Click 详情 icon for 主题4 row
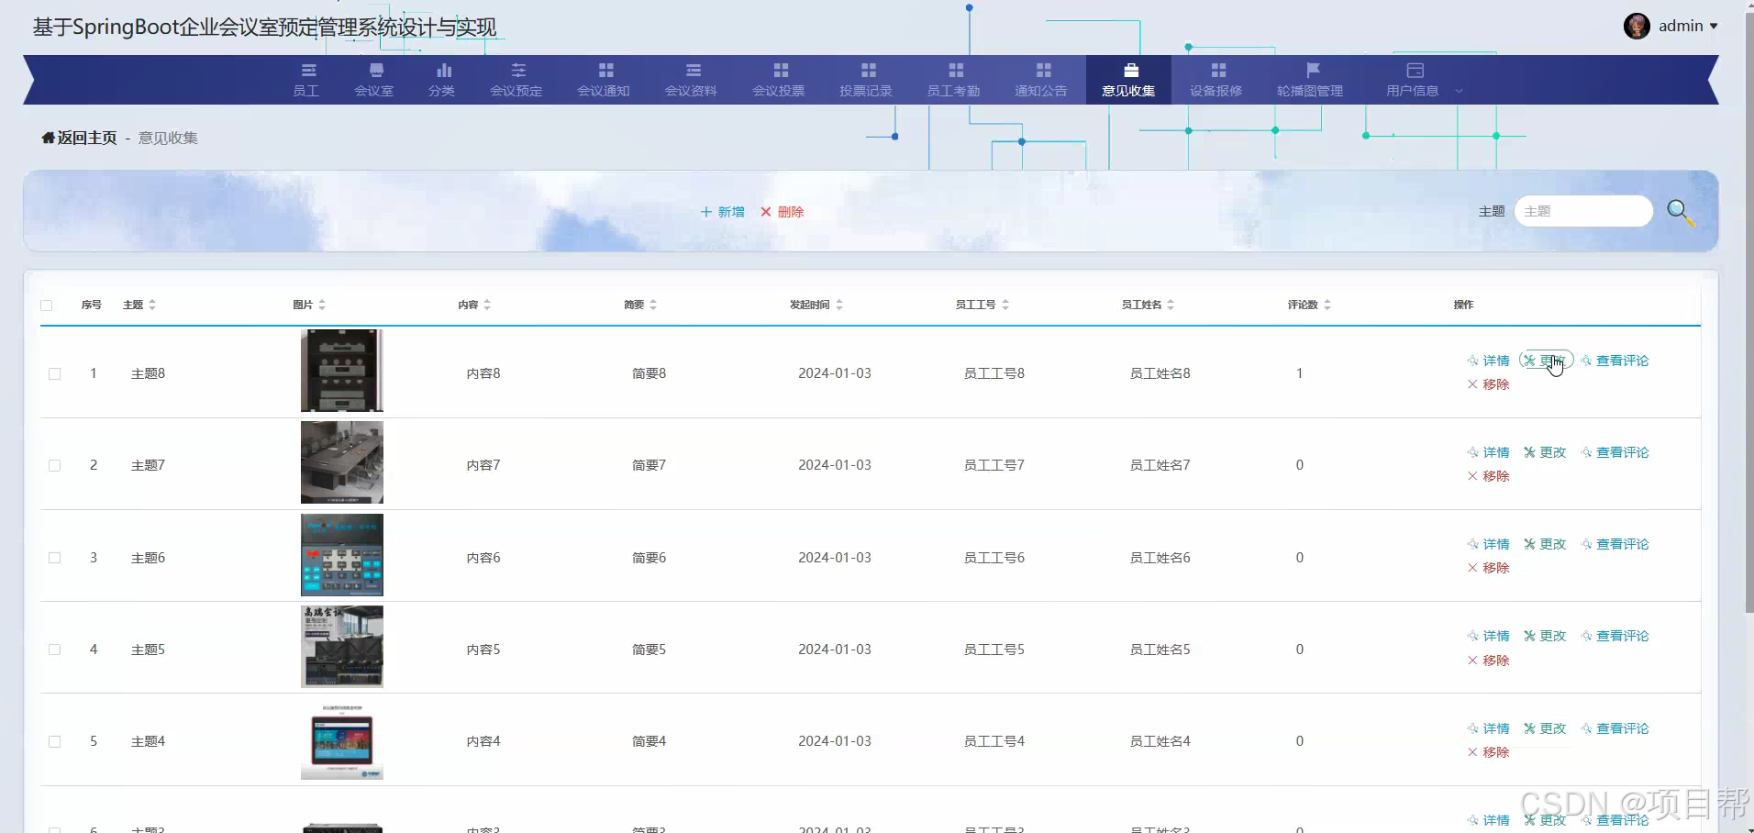Image resolution: width=1754 pixels, height=833 pixels. (1473, 728)
